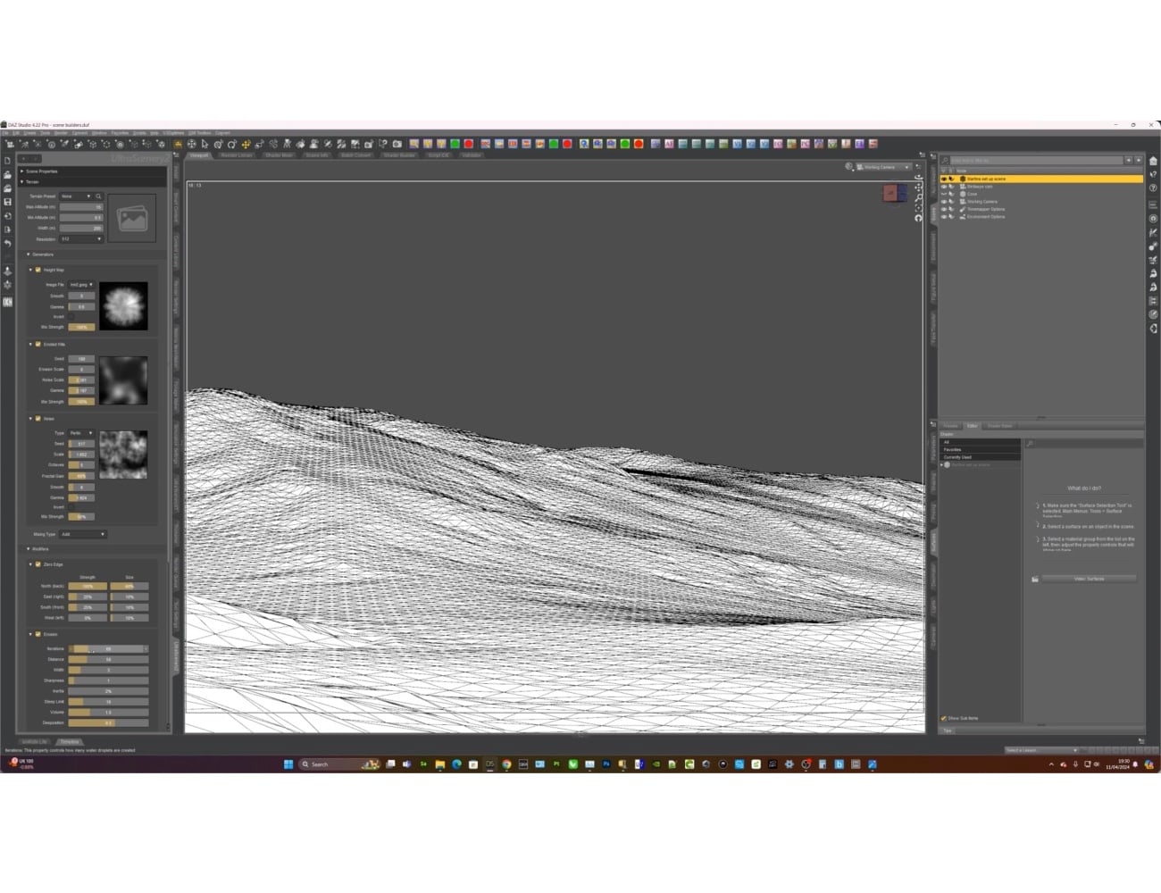Viewport: 1161px width, 893px height.
Task: Click the Video: Surfaces button
Action: tap(1089, 579)
